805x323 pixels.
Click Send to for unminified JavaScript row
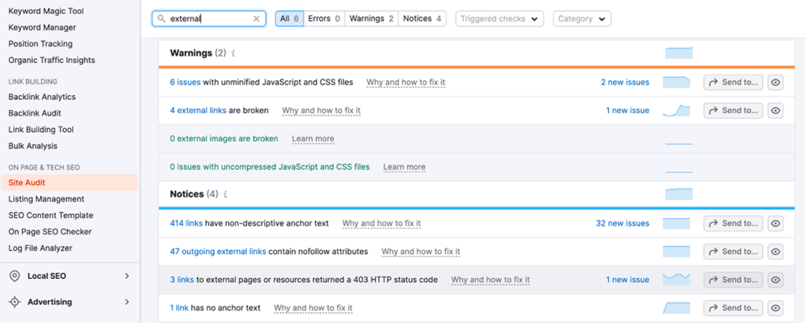point(733,83)
